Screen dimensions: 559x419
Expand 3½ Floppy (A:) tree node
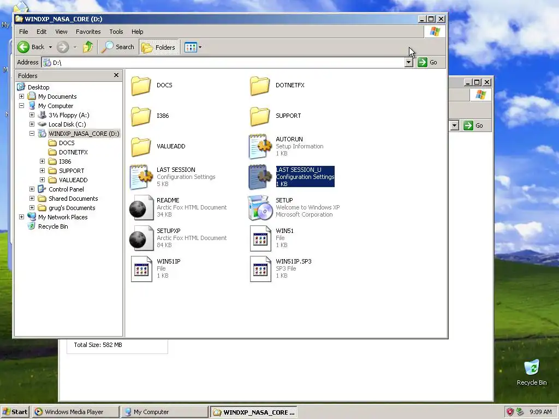32,115
